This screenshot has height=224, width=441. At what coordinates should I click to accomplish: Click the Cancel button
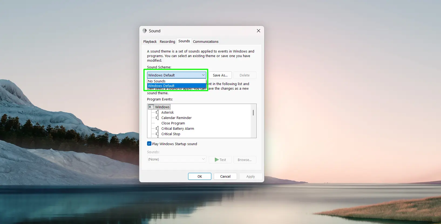(x=225, y=176)
